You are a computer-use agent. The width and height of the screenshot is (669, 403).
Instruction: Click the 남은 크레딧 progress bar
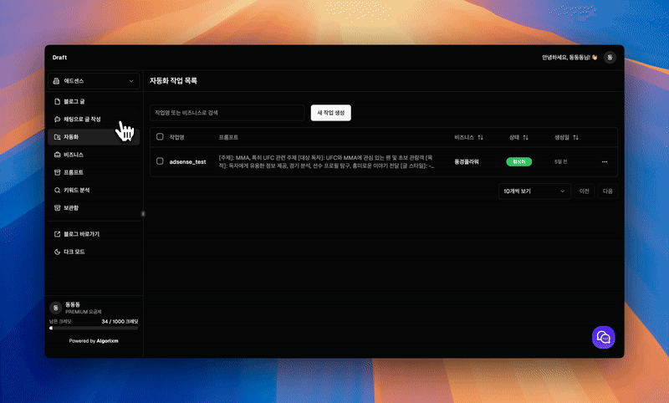click(94, 329)
